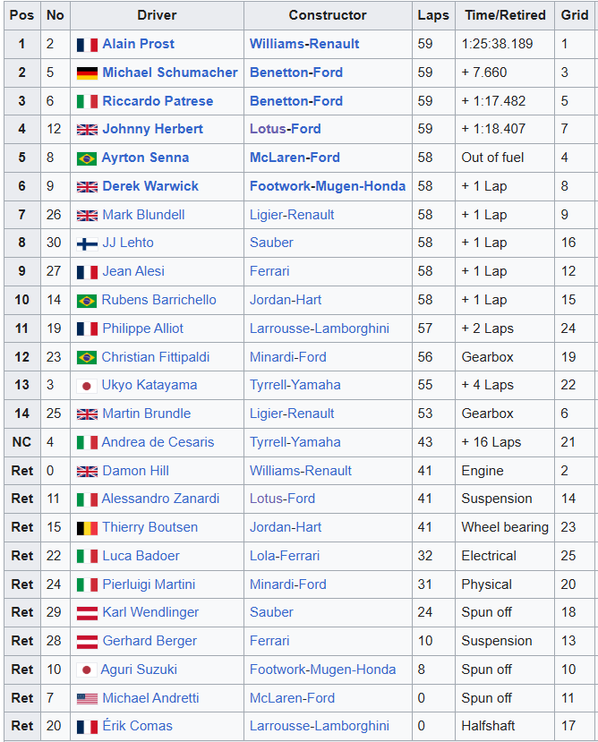Click the French flag beside Philippe Alliot
Screen dimensions: 598x742
[87, 328]
